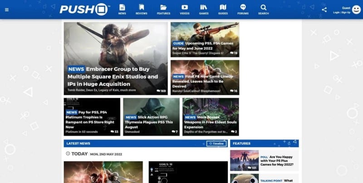Image resolution: width=363 pixels, height=183 pixels.
Task: Open Embracer Group Square Enix acquisition headline
Action: point(113,76)
